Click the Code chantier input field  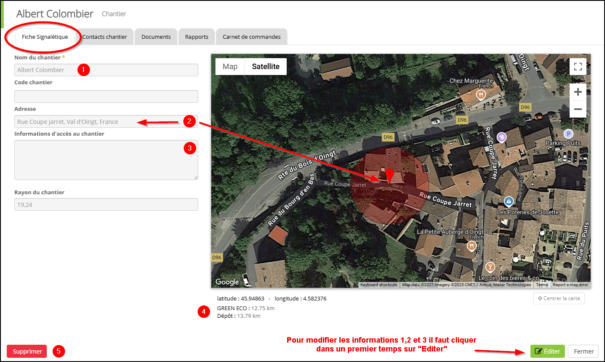(x=106, y=97)
